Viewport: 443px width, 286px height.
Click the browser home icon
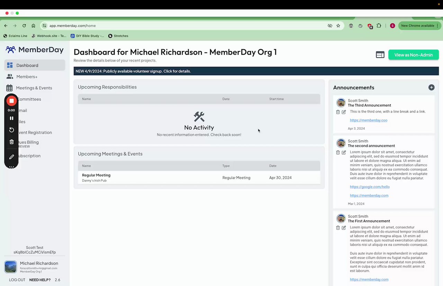(33, 26)
